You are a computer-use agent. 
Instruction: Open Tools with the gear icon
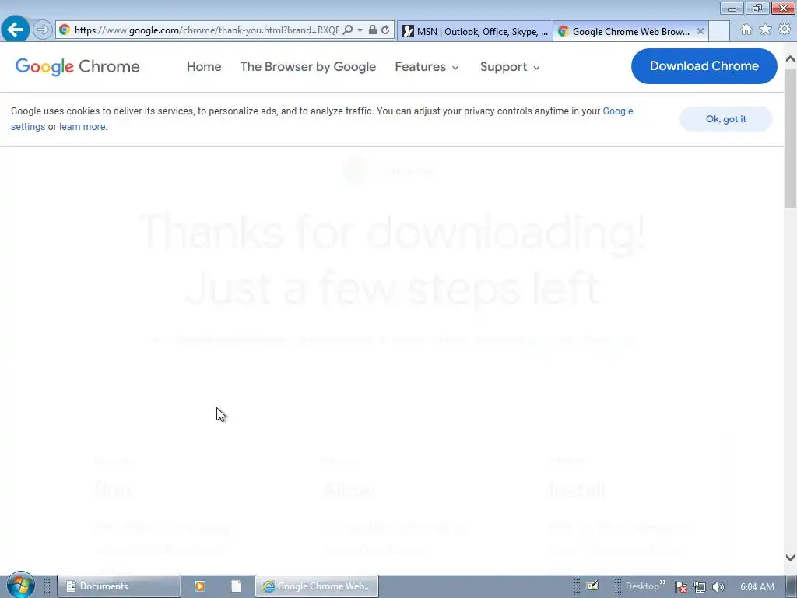[785, 30]
